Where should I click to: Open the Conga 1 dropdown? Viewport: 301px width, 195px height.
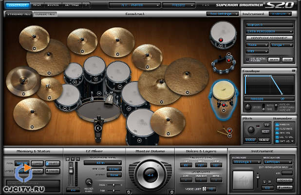(x=282, y=45)
